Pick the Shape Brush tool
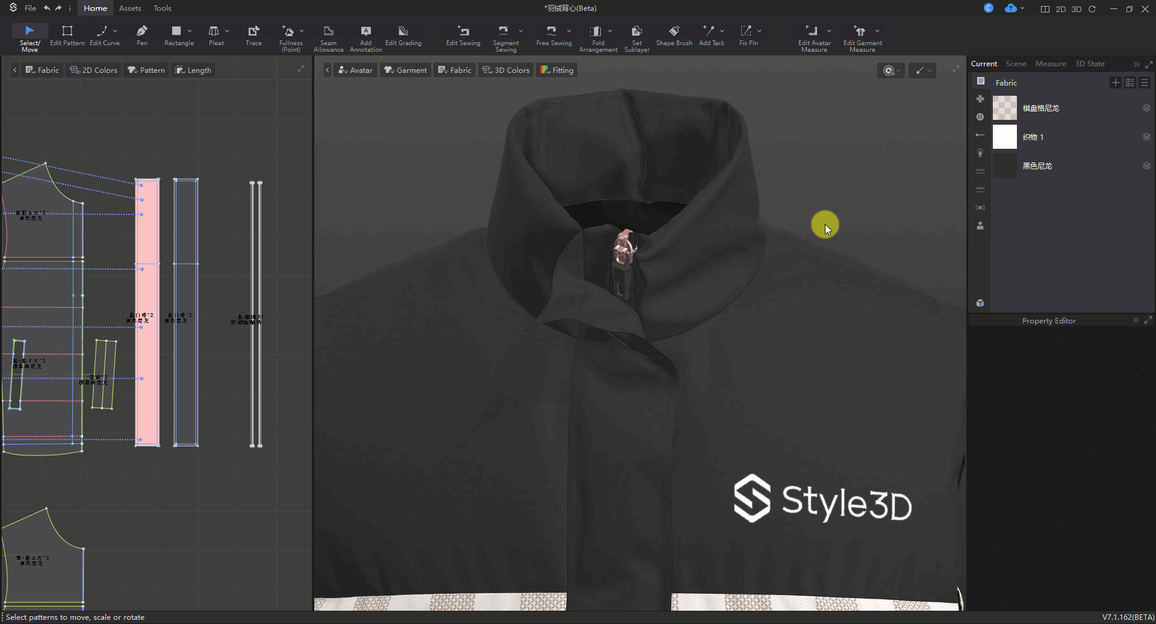Viewport: 1156px width, 624px height. pos(674,35)
